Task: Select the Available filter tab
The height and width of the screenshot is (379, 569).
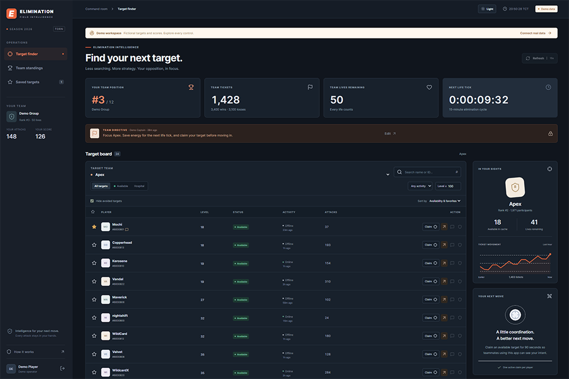Action: [x=121, y=186]
